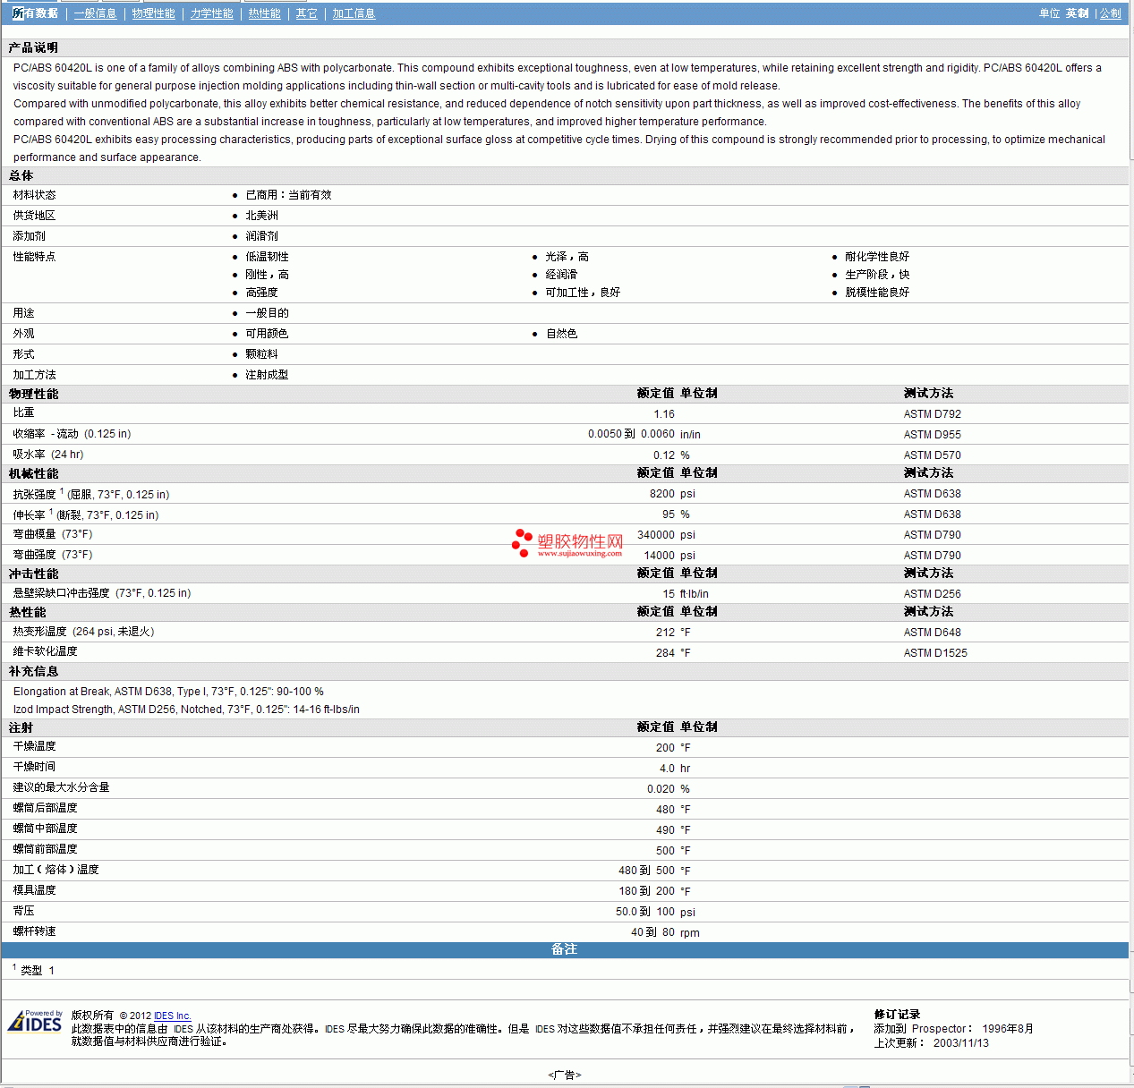
Task: Click the 润滑剂 additive entry
Action: (x=261, y=236)
